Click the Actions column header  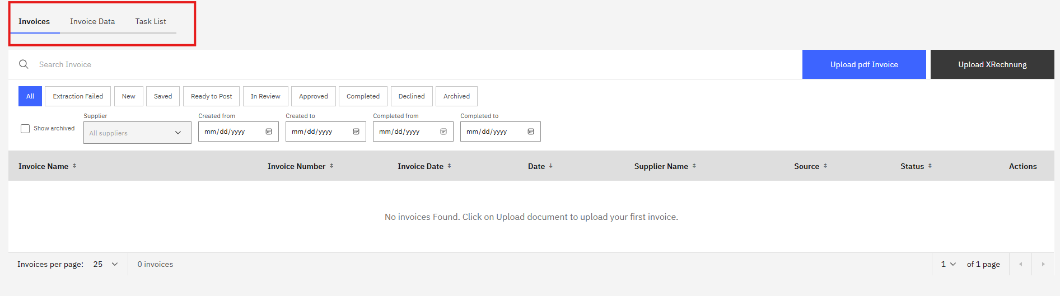tap(1023, 166)
